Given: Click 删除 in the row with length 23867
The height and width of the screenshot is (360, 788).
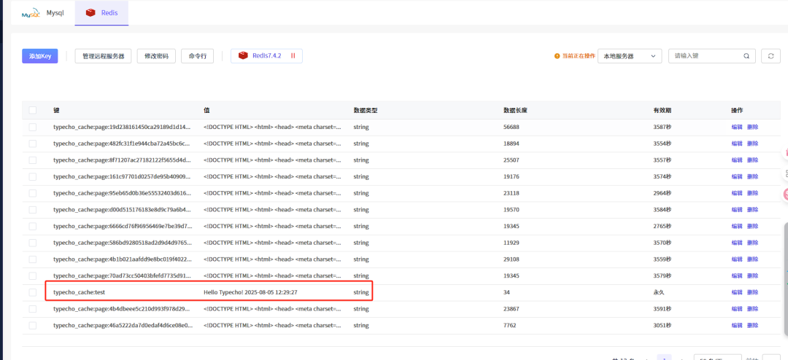Looking at the screenshot, I should (x=752, y=309).
